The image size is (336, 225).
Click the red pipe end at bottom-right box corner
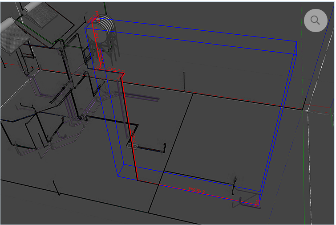click(258, 205)
